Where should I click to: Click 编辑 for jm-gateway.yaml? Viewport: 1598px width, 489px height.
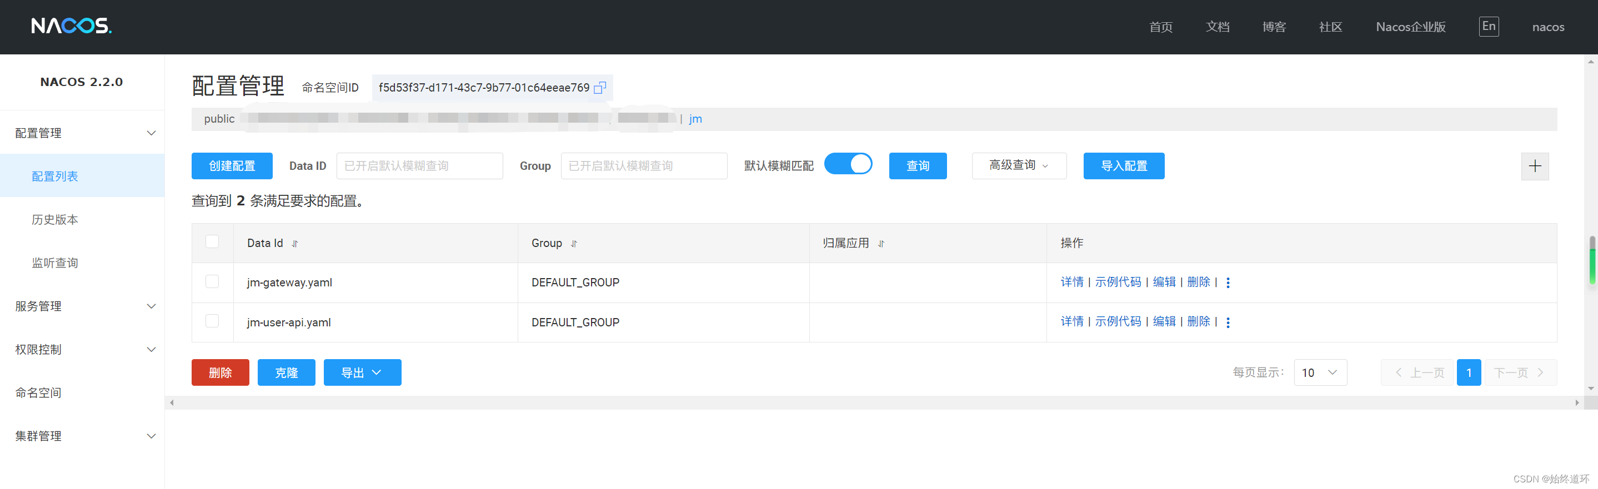[1164, 282]
